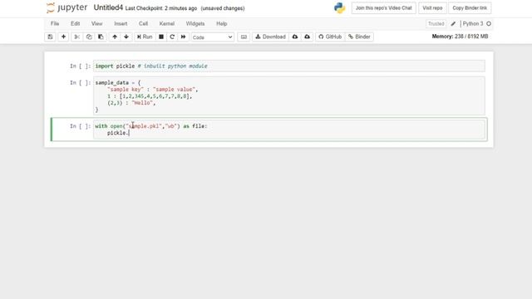Screen dimensions: 532x299
Task: Click the Jupyter logo
Action: pyautogui.click(x=66, y=7)
